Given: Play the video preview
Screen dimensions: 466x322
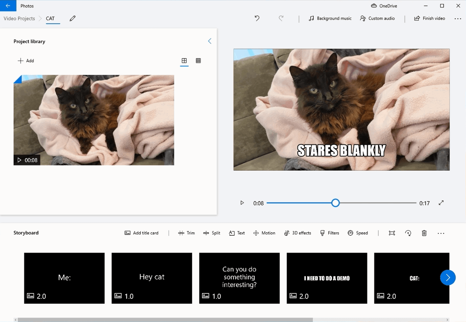Looking at the screenshot, I should point(242,203).
